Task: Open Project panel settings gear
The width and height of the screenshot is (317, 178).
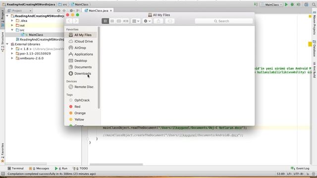Action: click(x=71, y=10)
